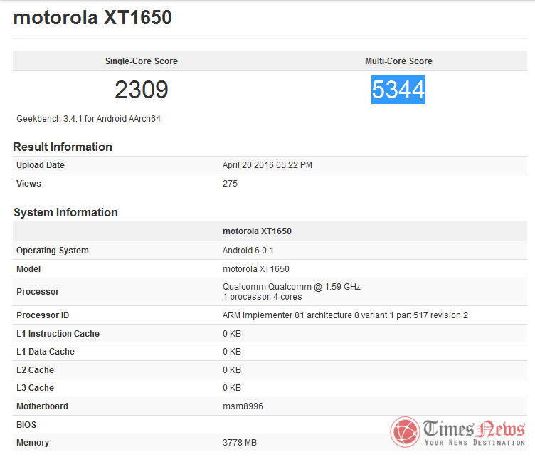Image resolution: width=535 pixels, height=462 pixels.
Task: Click the ARM implementer Processor ID value
Action: tap(345, 315)
